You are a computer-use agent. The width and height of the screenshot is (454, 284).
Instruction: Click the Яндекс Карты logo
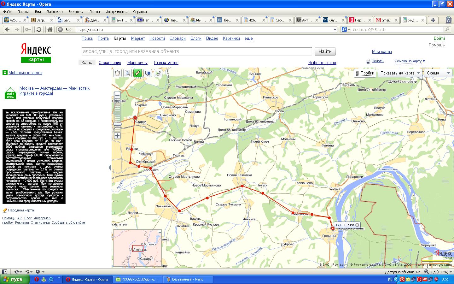pyautogui.click(x=36, y=53)
